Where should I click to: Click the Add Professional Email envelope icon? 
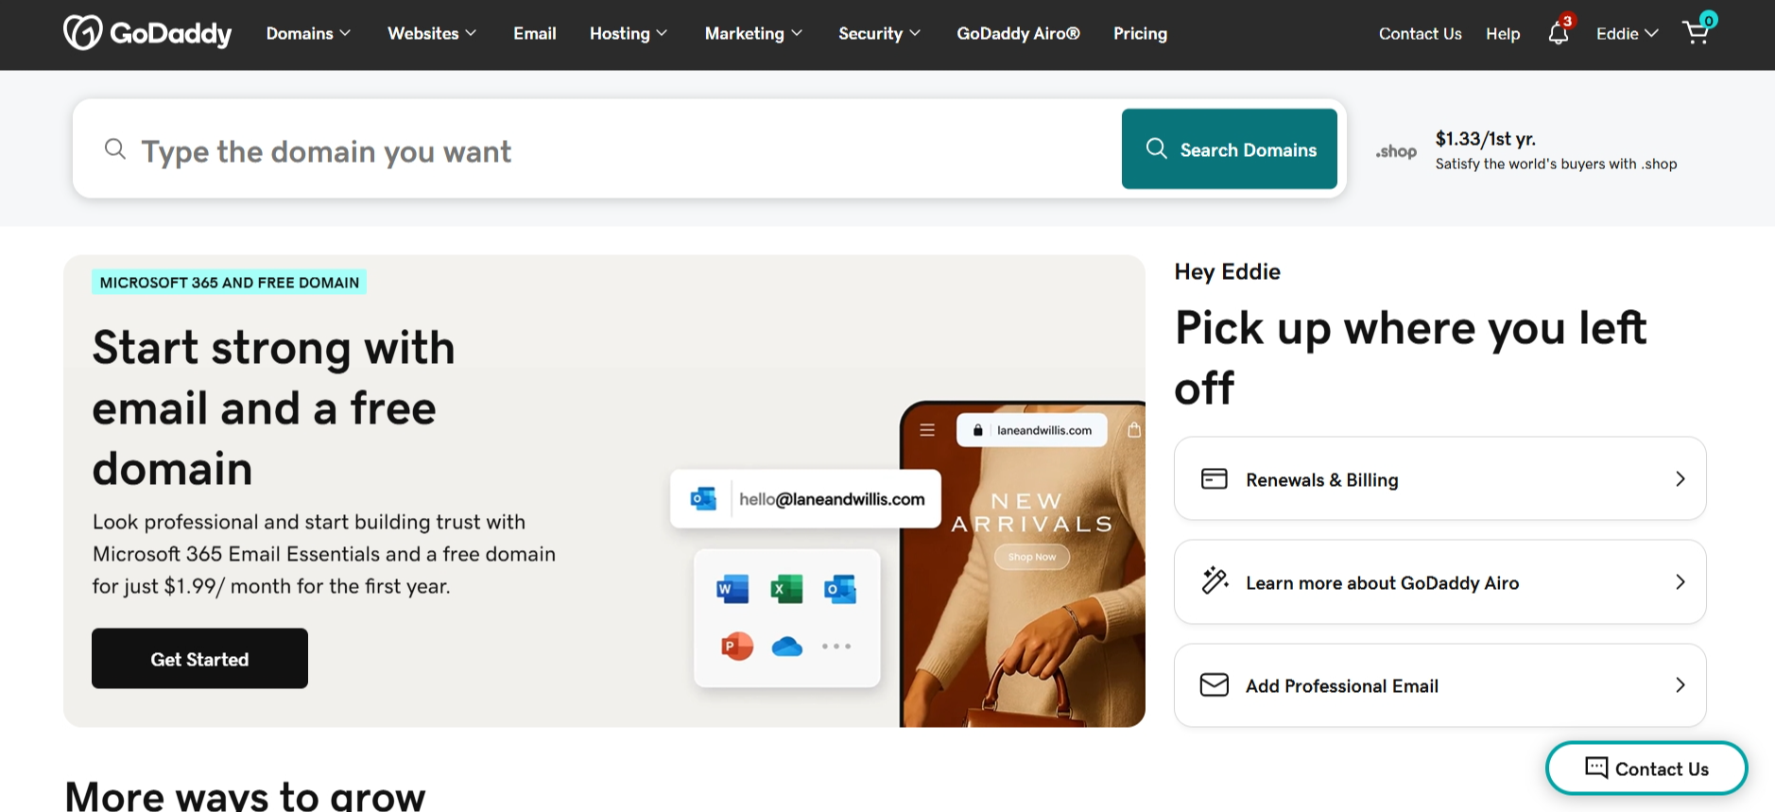[x=1215, y=685]
